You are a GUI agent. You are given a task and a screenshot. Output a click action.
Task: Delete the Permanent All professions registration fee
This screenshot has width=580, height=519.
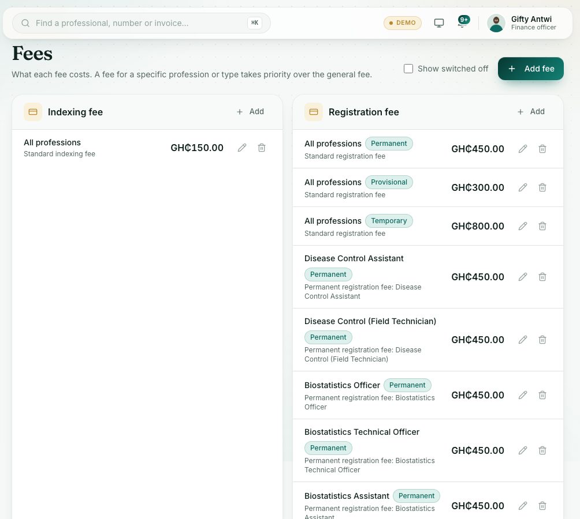tap(542, 149)
